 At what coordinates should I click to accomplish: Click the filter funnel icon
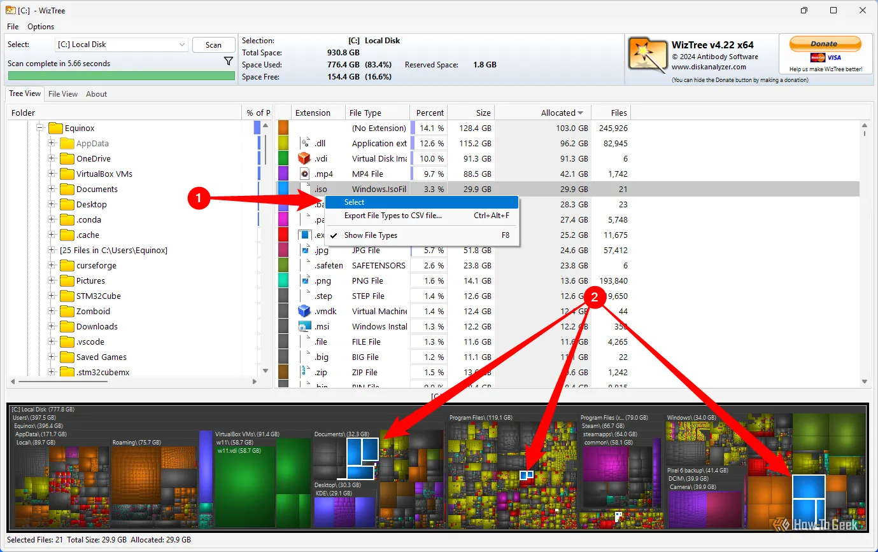[x=229, y=61]
